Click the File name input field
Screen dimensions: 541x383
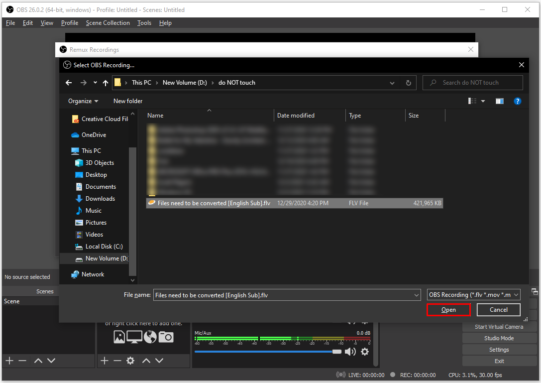coord(283,295)
